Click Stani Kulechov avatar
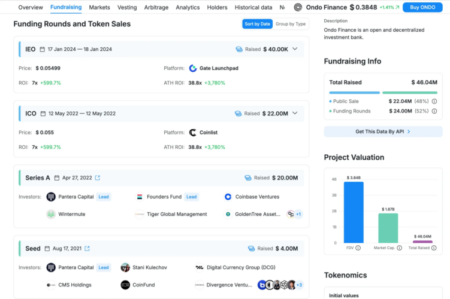The height and width of the screenshot is (299, 450). tap(125, 267)
